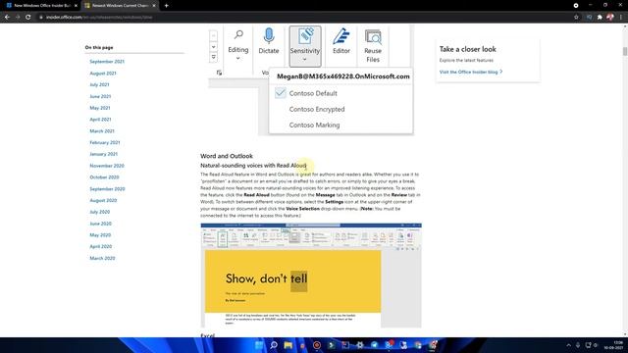Jump to May 2020 section
The image size is (628, 353).
click(x=100, y=235)
